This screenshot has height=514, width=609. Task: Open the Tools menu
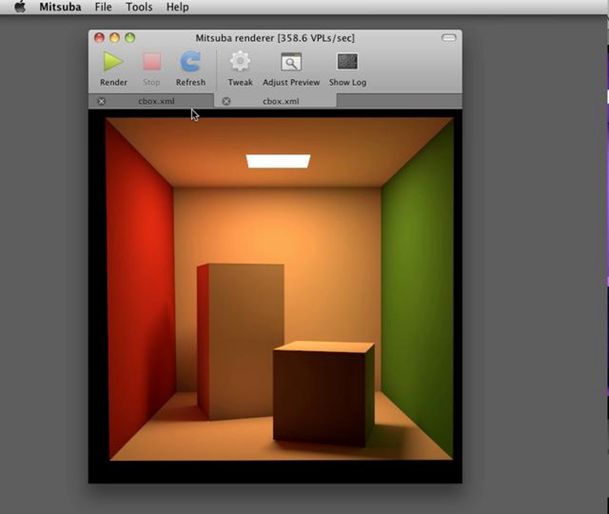[139, 7]
